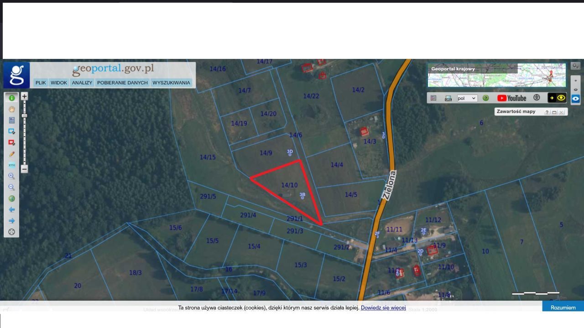Open the pol language dropdown
Screen dimensions: 584x328
pos(467,98)
